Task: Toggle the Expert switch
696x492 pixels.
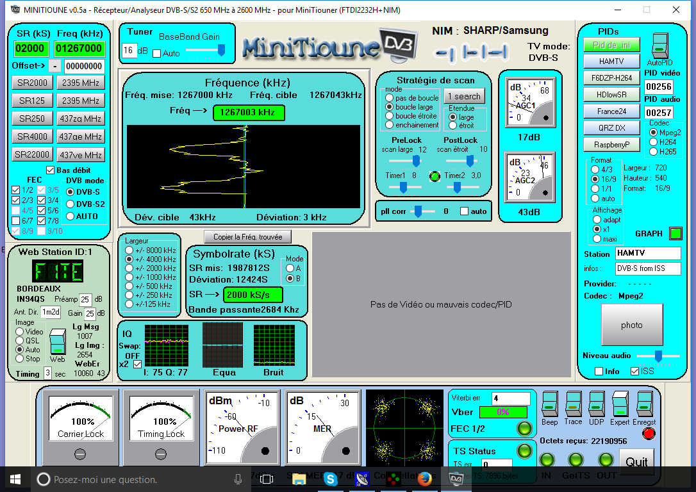Action: click(620, 404)
